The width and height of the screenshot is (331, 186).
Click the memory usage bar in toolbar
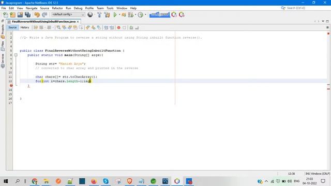tap(159, 15)
